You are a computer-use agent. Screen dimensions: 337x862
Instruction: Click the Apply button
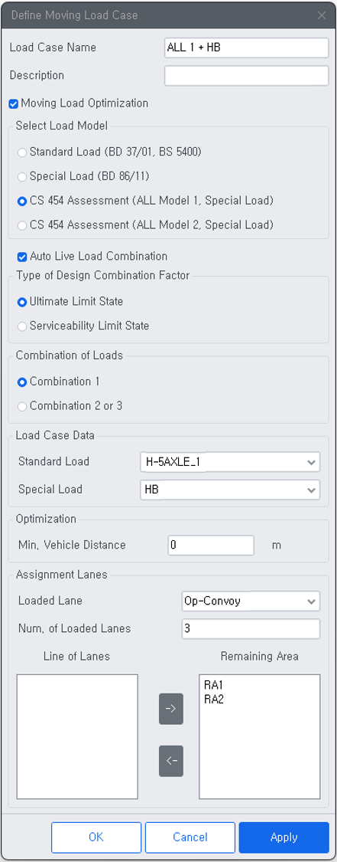(x=284, y=837)
